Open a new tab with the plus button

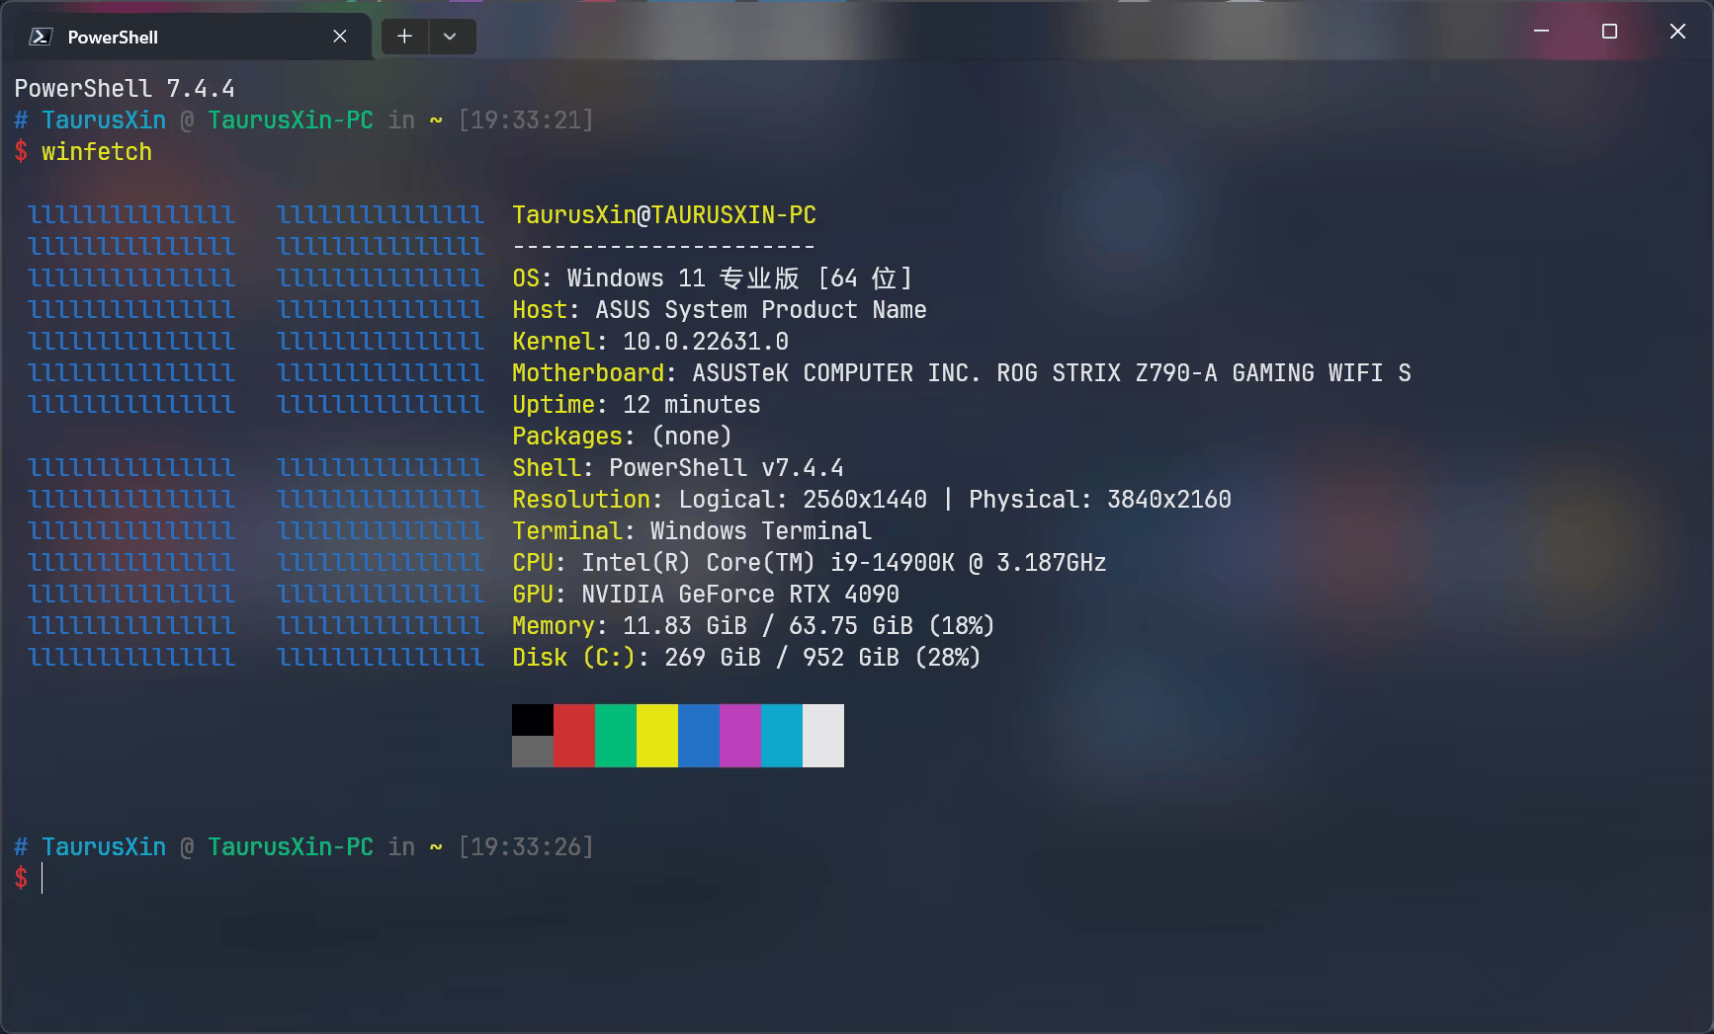(x=404, y=37)
